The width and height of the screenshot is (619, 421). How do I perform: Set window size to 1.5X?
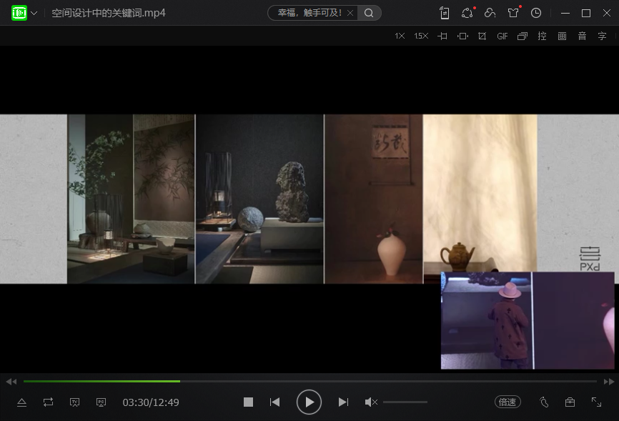pyautogui.click(x=421, y=36)
